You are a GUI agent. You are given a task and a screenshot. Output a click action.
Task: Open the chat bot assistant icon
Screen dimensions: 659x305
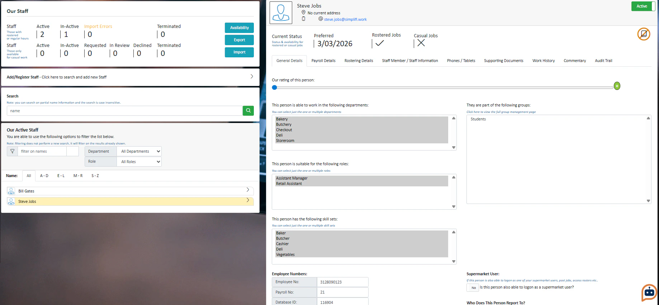click(x=649, y=292)
